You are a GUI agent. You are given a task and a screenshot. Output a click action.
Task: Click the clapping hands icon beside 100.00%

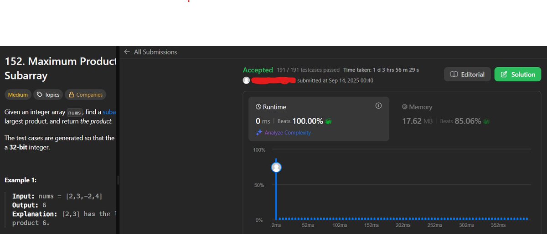coord(328,121)
